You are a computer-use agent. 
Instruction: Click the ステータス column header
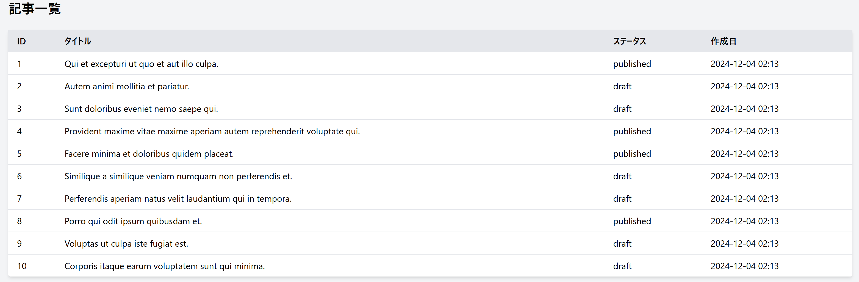pos(629,41)
